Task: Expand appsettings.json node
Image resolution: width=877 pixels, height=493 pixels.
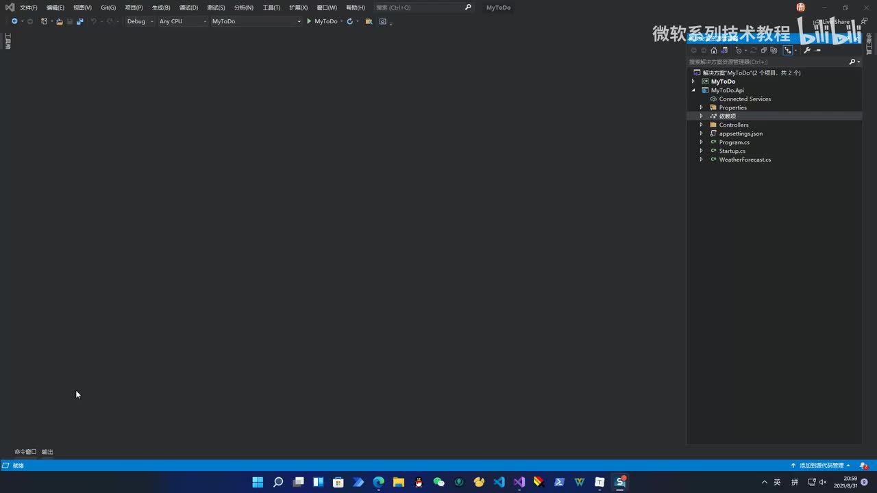Action: (701, 134)
